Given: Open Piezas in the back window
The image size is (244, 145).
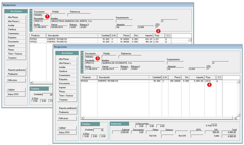Looking at the screenshot, I should point(16,50).
